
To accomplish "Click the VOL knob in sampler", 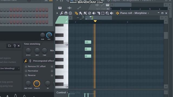I will [49, 35].
